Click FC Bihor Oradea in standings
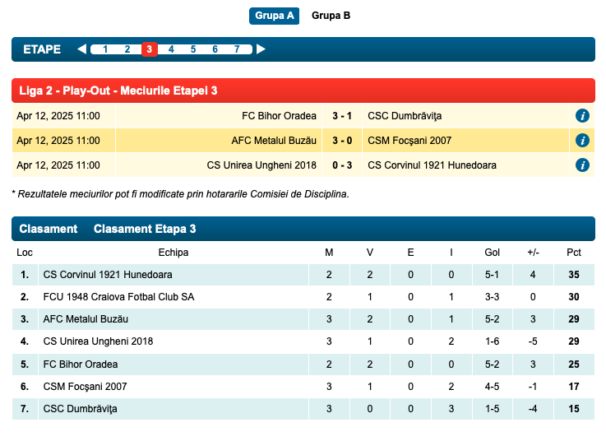Image resolution: width=606 pixels, height=441 pixels. coord(81,364)
